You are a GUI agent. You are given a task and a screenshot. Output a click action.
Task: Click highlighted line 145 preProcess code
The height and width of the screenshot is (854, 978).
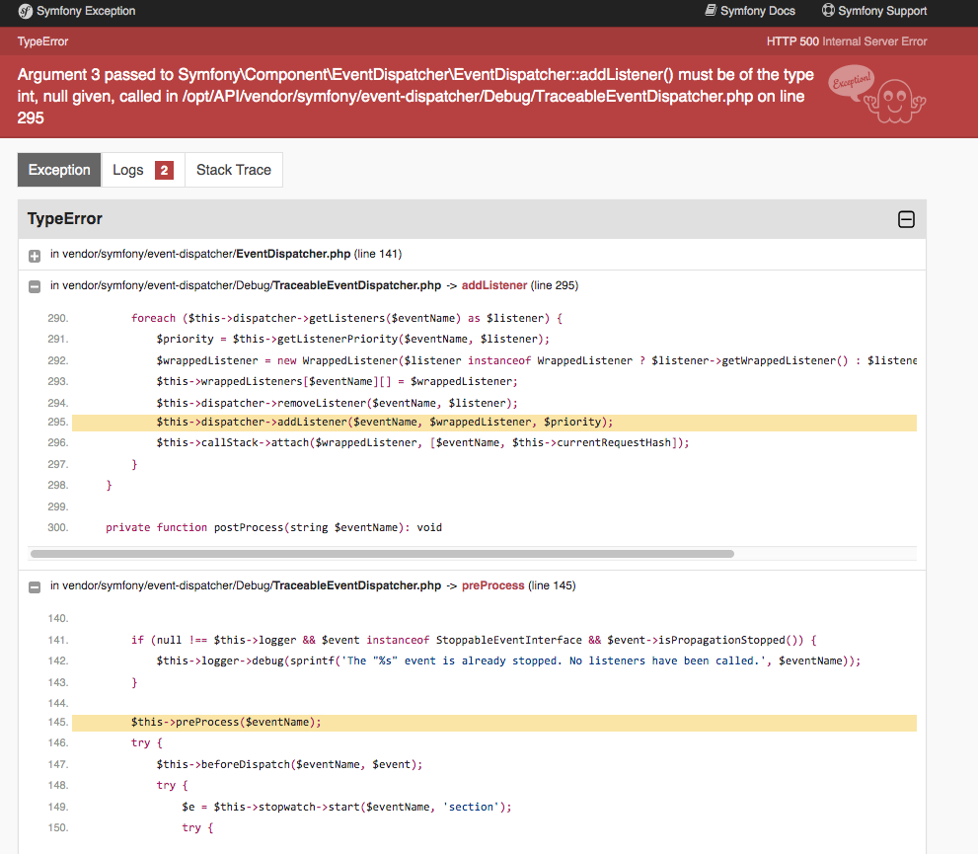226,722
